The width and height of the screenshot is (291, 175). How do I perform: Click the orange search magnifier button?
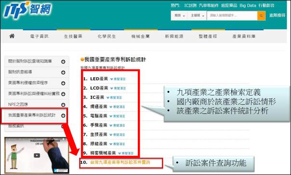[261, 15]
